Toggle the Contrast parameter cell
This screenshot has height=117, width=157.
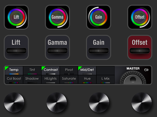click(51, 71)
